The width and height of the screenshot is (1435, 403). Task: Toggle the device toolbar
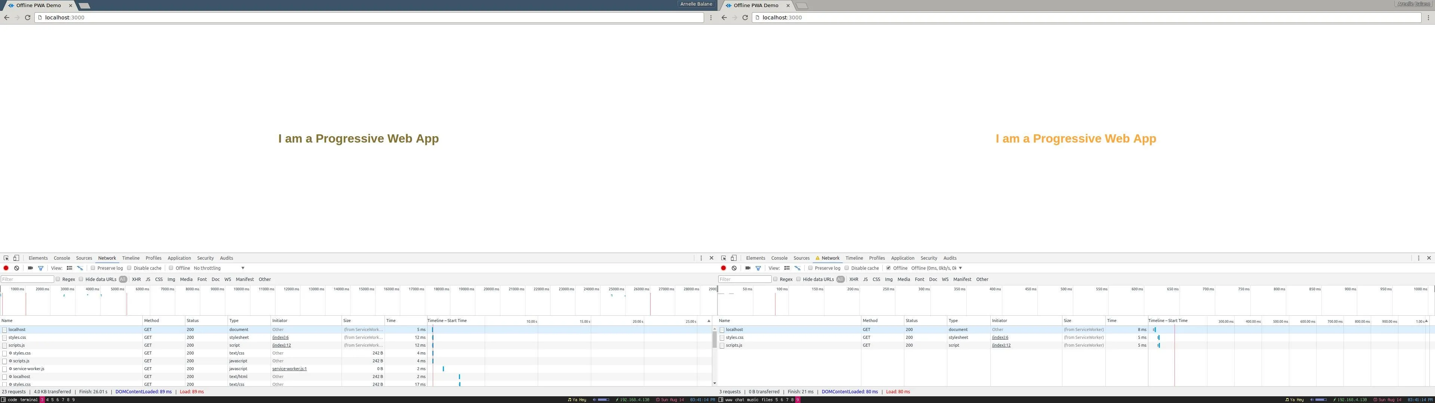pos(16,258)
